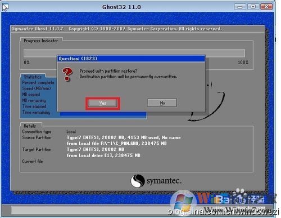Select the Statistics panel tab

point(33,77)
